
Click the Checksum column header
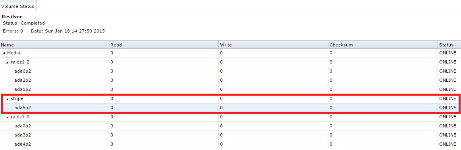click(x=383, y=45)
